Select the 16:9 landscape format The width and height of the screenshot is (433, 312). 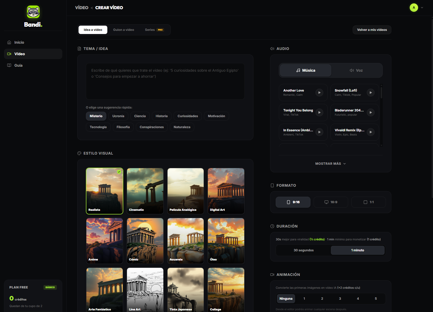[331, 202]
